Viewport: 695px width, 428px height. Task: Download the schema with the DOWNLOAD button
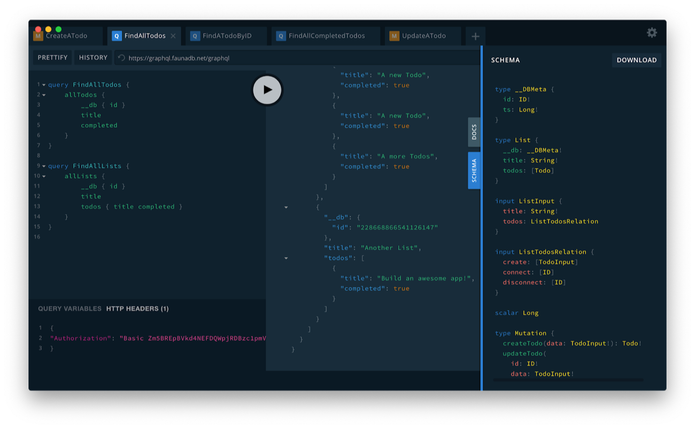coord(636,60)
